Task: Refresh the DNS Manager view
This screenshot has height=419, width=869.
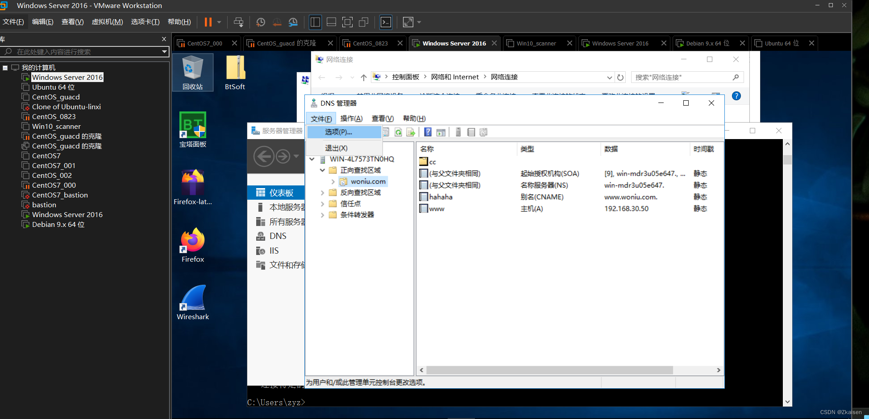Action: (398, 132)
